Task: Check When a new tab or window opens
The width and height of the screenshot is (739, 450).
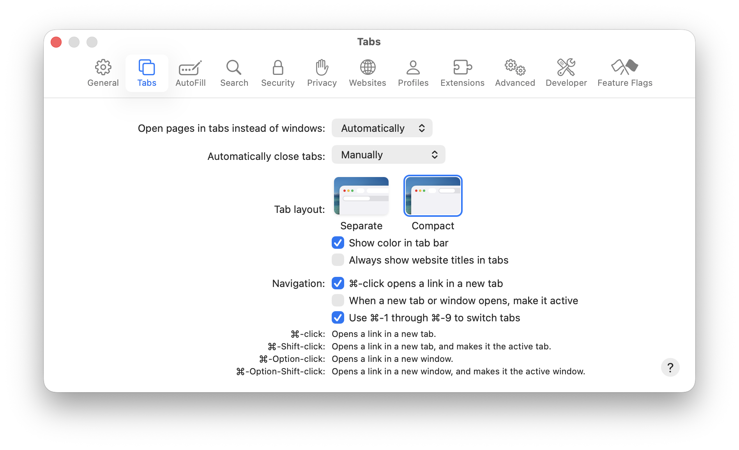Action: [338, 300]
